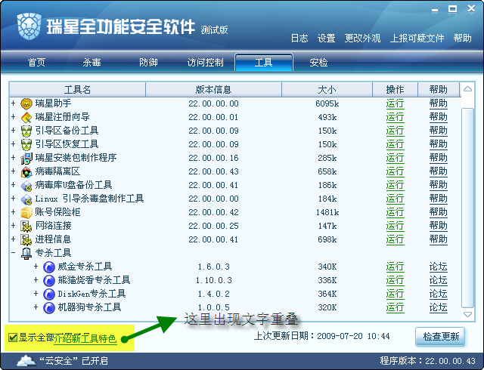Open the 日志 menu

(299, 39)
